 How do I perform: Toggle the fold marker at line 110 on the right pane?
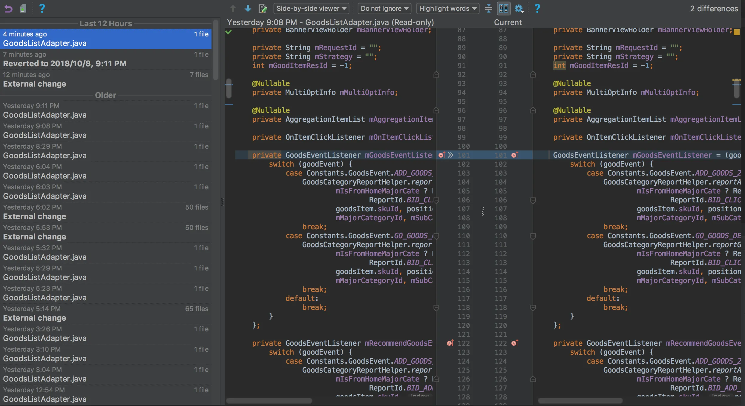pos(533,236)
